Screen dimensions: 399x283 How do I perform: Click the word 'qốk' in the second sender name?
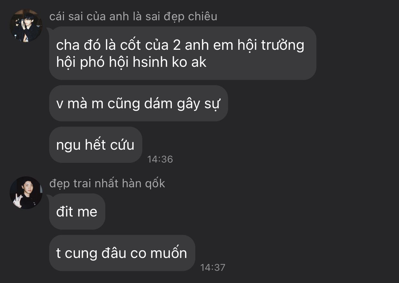pos(155,184)
